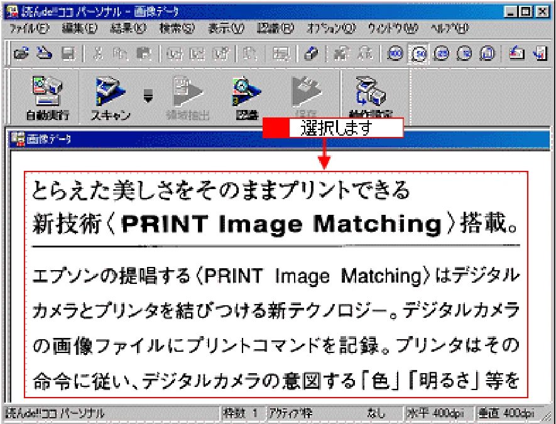Set zoom to 100 percent icon

pyautogui.click(x=395, y=53)
